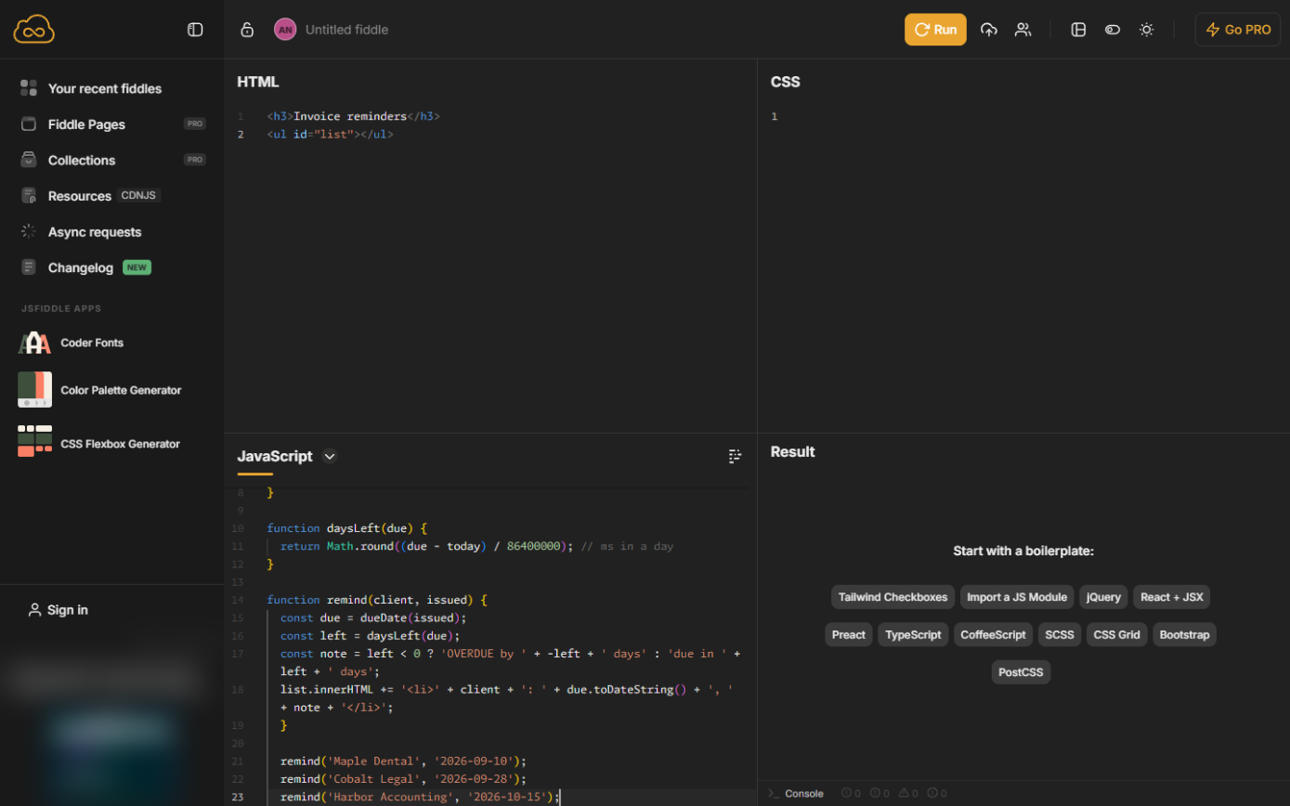Choose Preact boilerplate
The image size is (1290, 806).
pyautogui.click(x=848, y=635)
